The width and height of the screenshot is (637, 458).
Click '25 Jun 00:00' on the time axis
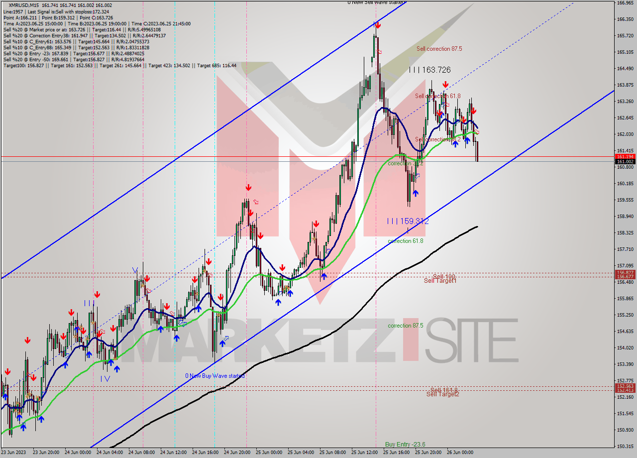(269, 453)
